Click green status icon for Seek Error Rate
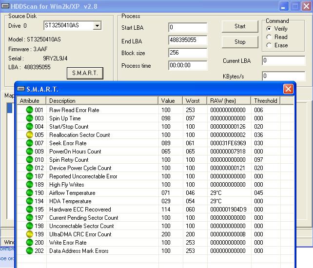This screenshot has width=313, height=268. click(x=30, y=143)
